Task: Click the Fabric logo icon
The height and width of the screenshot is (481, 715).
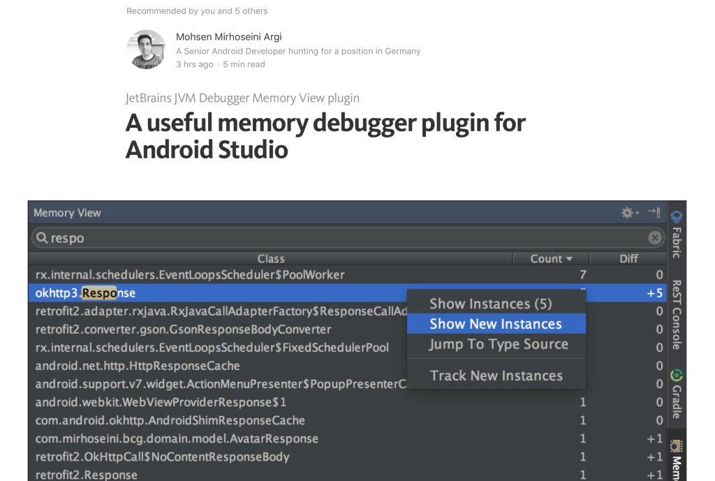Action: click(x=677, y=217)
